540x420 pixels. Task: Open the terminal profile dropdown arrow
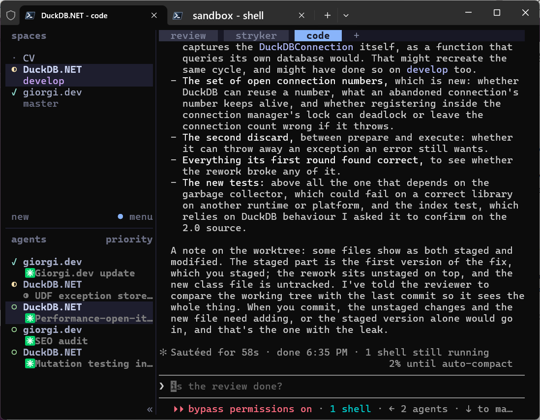pos(346,16)
